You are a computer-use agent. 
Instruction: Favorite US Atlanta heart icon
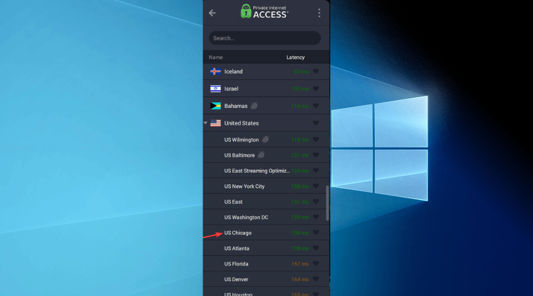click(316, 249)
